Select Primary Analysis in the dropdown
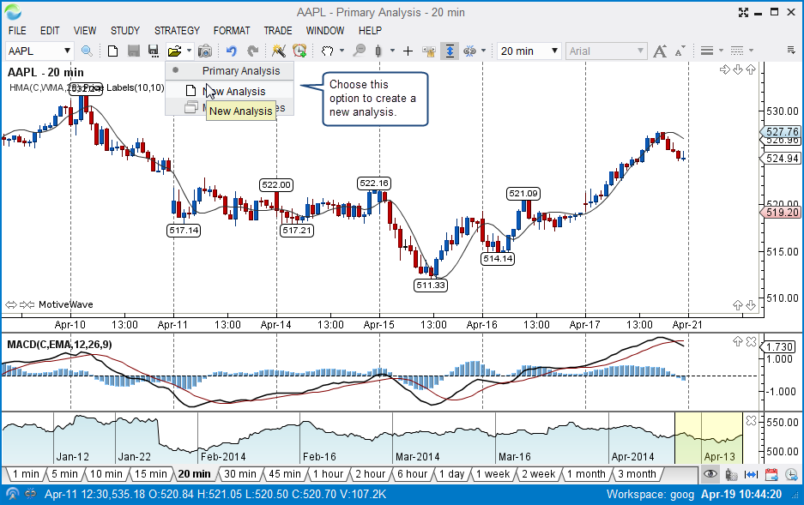Image resolution: width=804 pixels, height=505 pixels. click(x=230, y=70)
